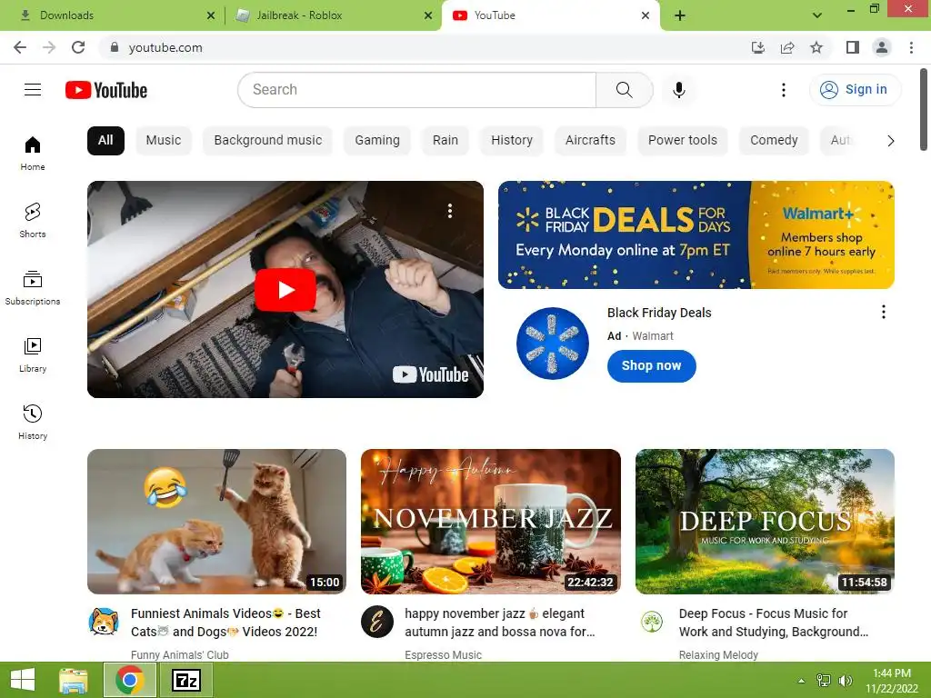Click the Espresso Music channel avatar

377,622
